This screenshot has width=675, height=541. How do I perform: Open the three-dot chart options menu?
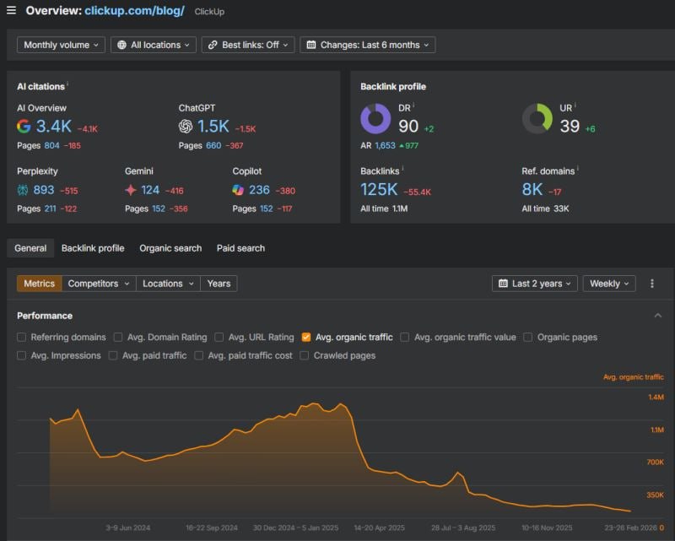click(652, 284)
